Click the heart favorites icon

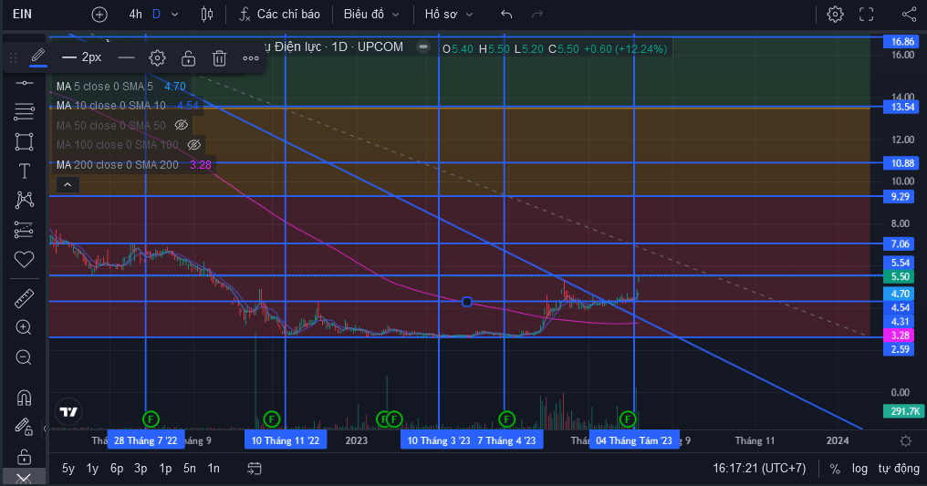pyautogui.click(x=25, y=259)
